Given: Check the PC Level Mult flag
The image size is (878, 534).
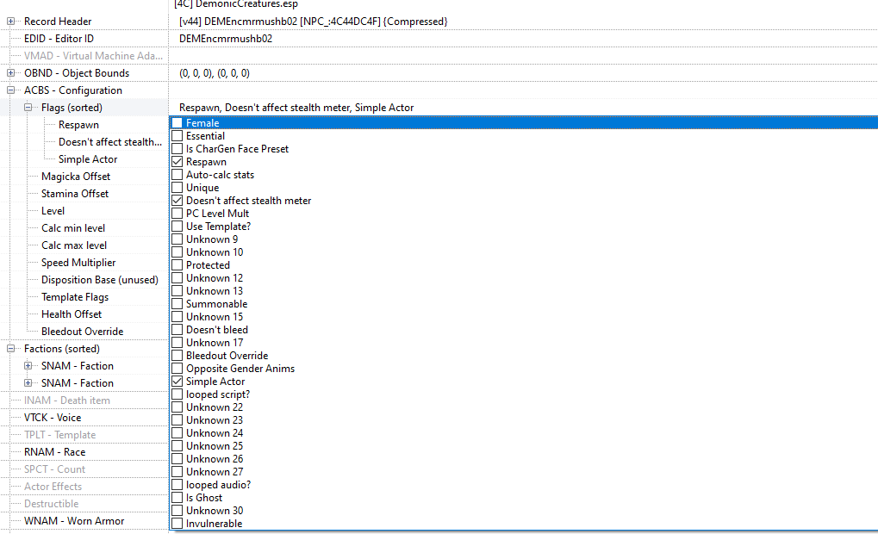Looking at the screenshot, I should point(177,213).
